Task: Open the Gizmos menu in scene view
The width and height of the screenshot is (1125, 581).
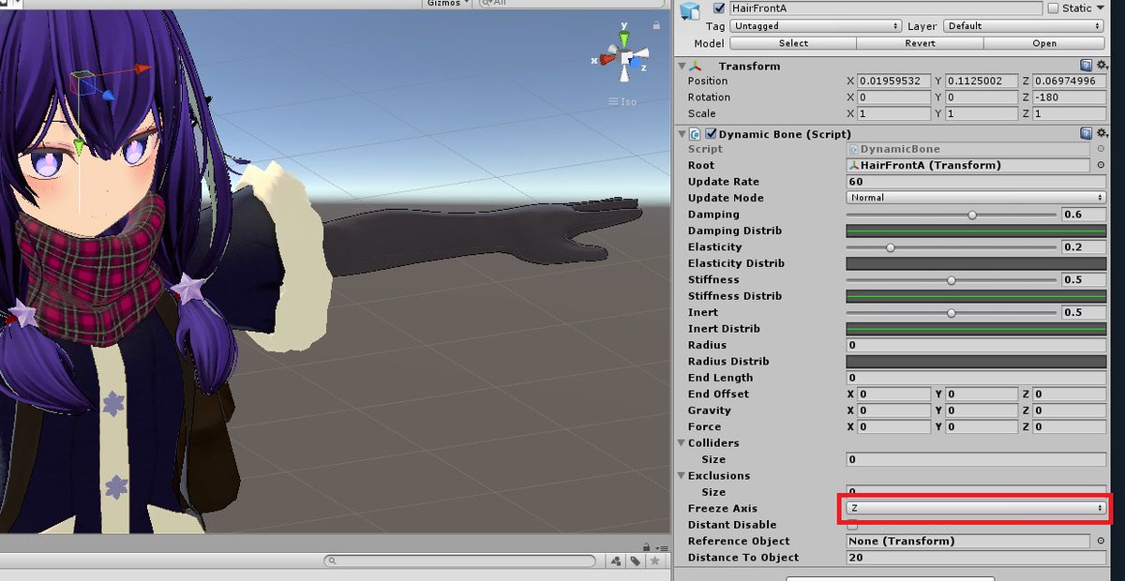Action: [445, 4]
